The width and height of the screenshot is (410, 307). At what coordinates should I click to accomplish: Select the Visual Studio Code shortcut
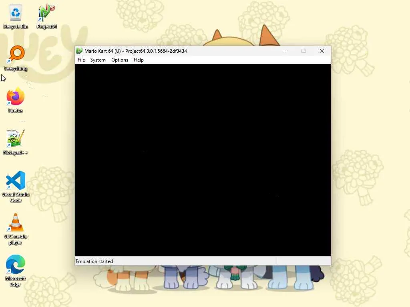tap(16, 187)
